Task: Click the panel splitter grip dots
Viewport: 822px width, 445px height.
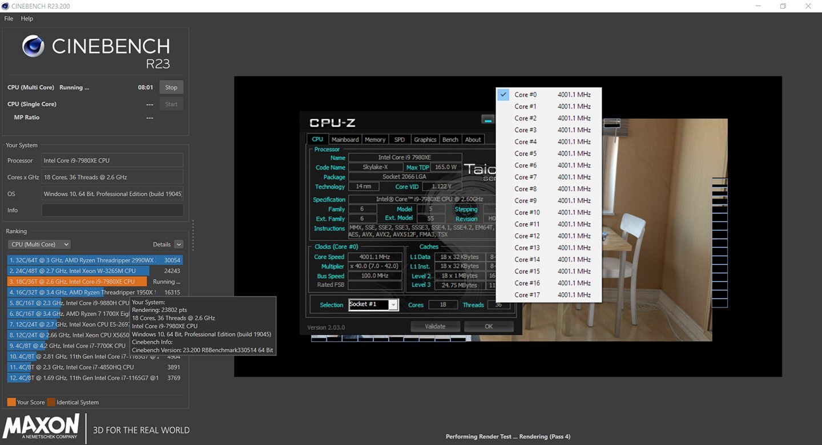Action: coord(194,235)
